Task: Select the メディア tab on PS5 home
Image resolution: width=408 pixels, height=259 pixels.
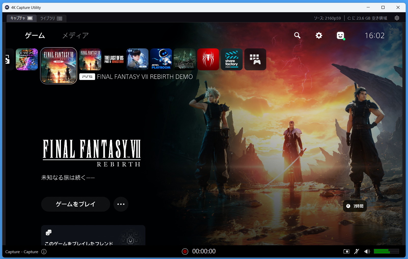Action: coord(75,35)
